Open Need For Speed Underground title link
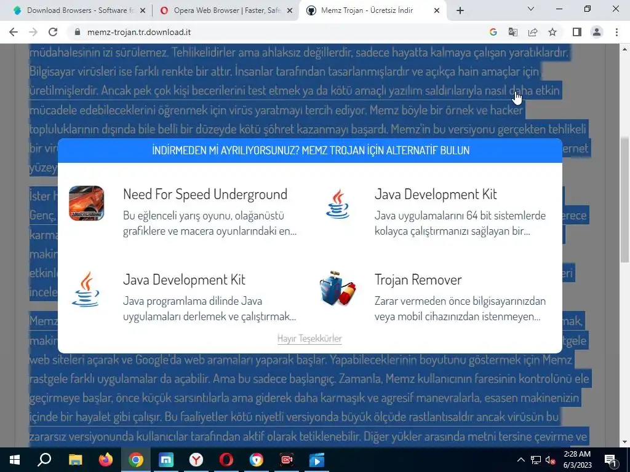630x472 pixels. click(x=205, y=194)
